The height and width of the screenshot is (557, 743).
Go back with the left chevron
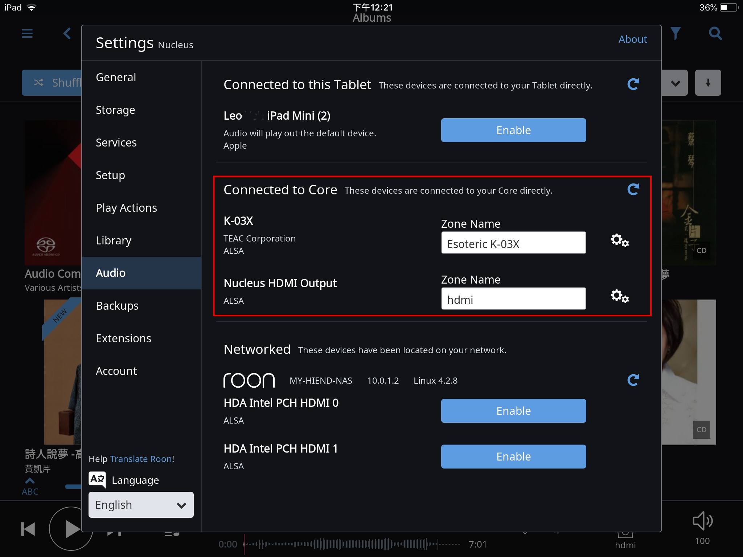[67, 33]
